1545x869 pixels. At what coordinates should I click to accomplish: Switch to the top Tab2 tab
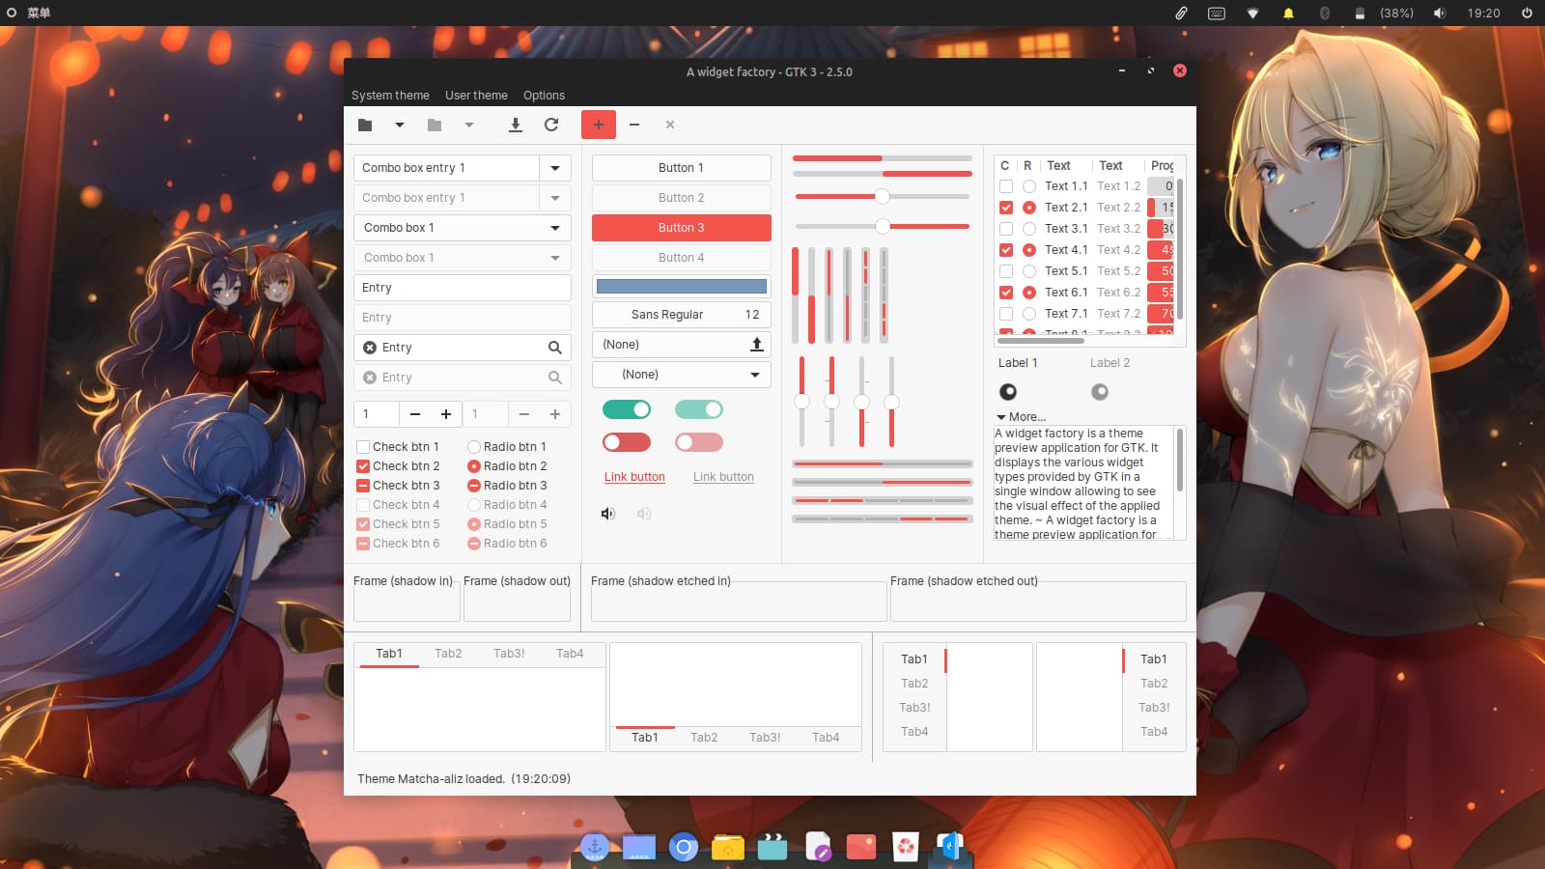(x=448, y=654)
